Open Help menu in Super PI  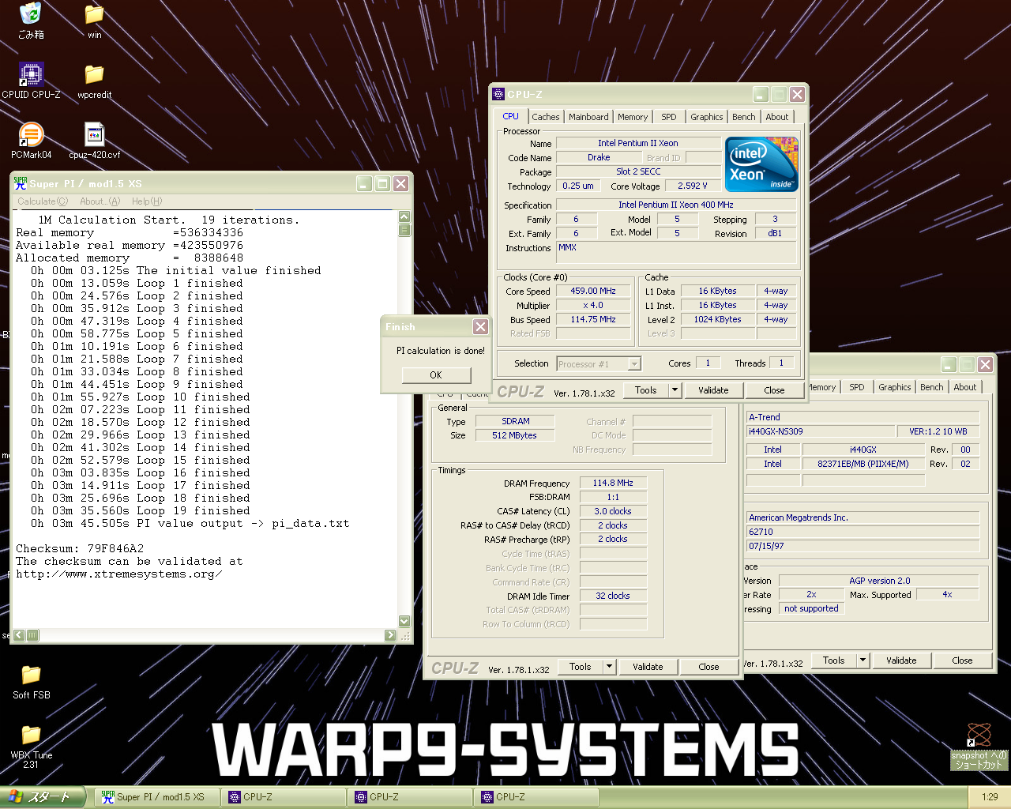point(147,201)
